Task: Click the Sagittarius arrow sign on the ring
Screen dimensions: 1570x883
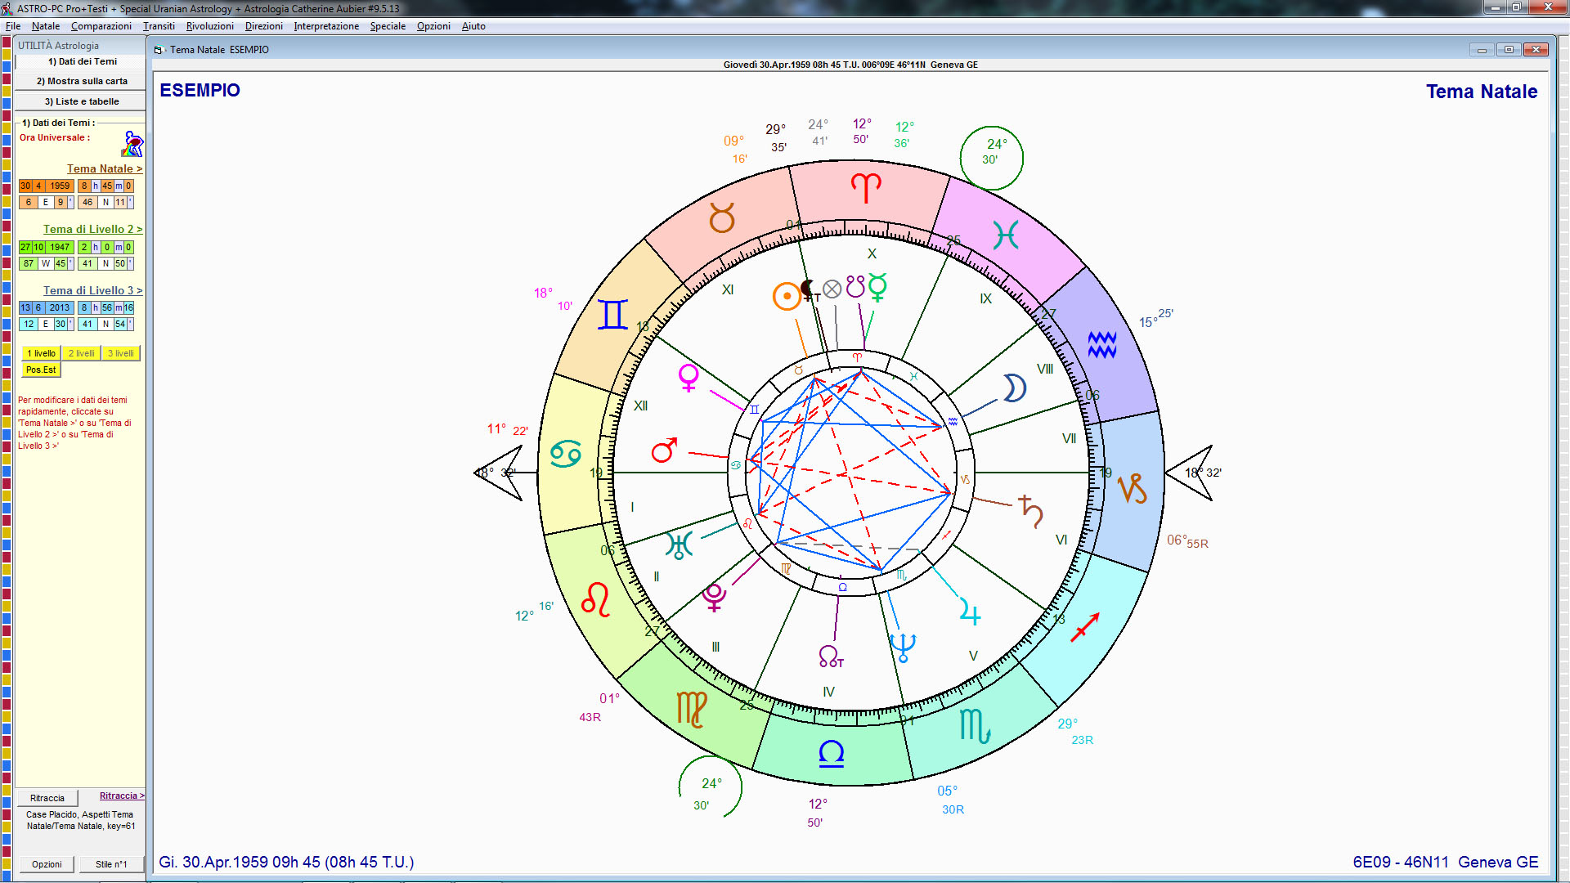Action: [1085, 627]
